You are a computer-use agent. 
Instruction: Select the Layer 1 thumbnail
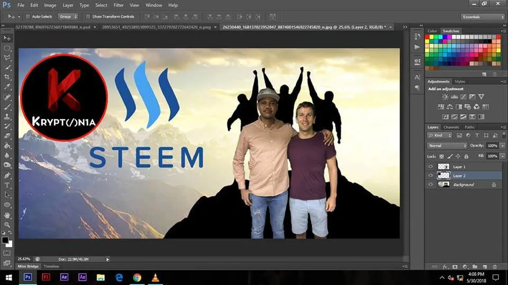(x=443, y=167)
